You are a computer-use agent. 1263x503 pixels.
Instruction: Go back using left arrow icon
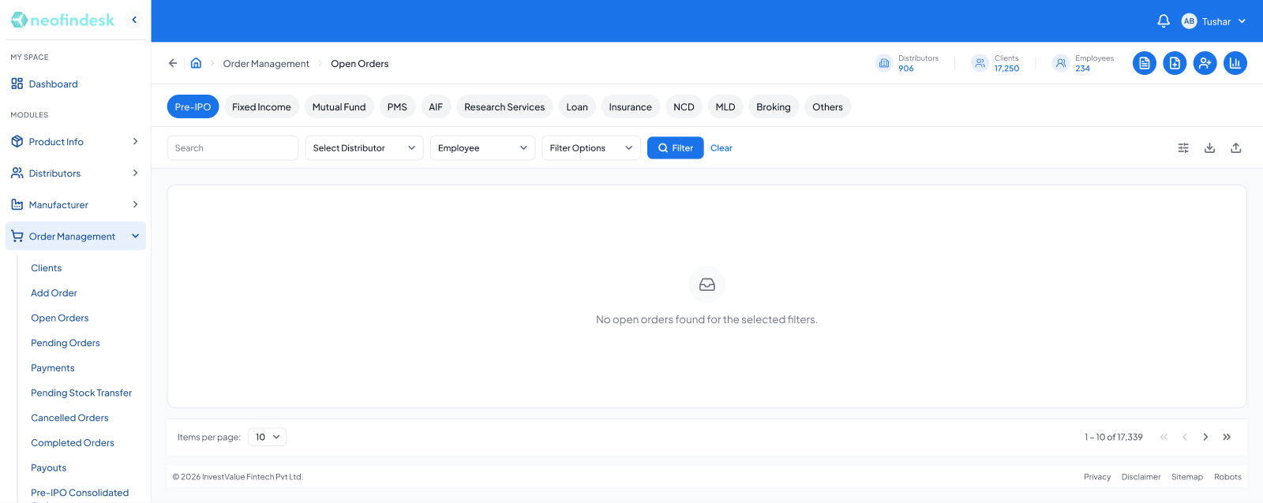[173, 63]
